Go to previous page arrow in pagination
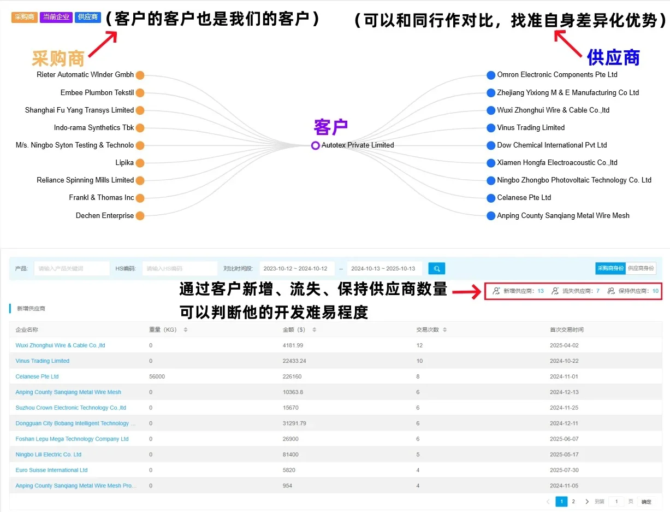The height and width of the screenshot is (512, 670). click(548, 502)
